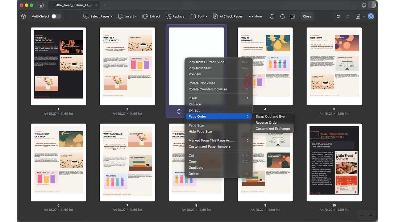The height and width of the screenshot is (222, 395).
Task: Expand the Page Order submenu
Action: pyautogui.click(x=218, y=117)
